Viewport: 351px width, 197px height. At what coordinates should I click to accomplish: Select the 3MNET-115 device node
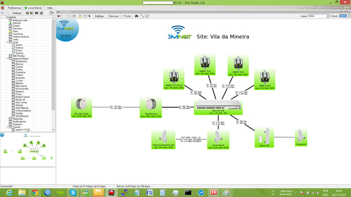tap(205, 64)
